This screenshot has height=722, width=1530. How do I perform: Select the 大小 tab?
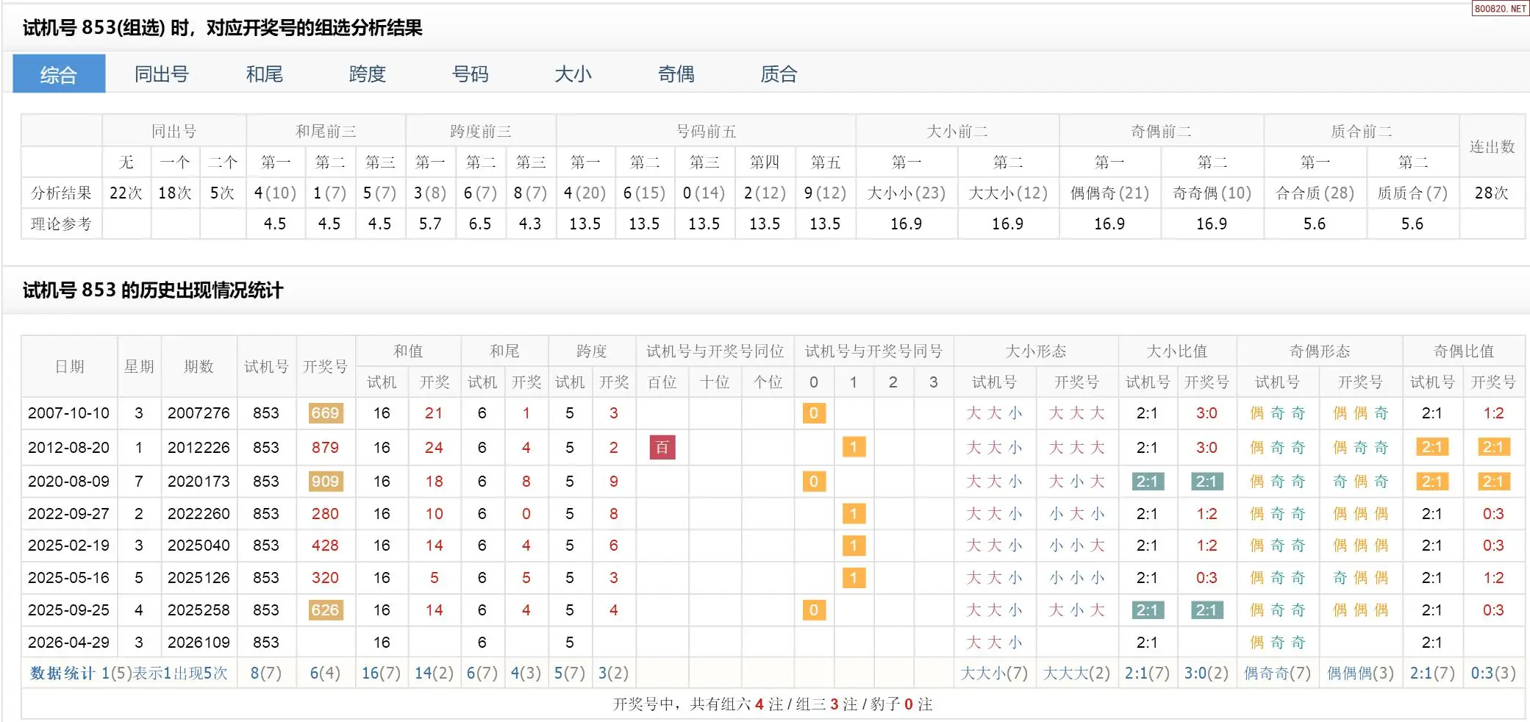click(573, 74)
